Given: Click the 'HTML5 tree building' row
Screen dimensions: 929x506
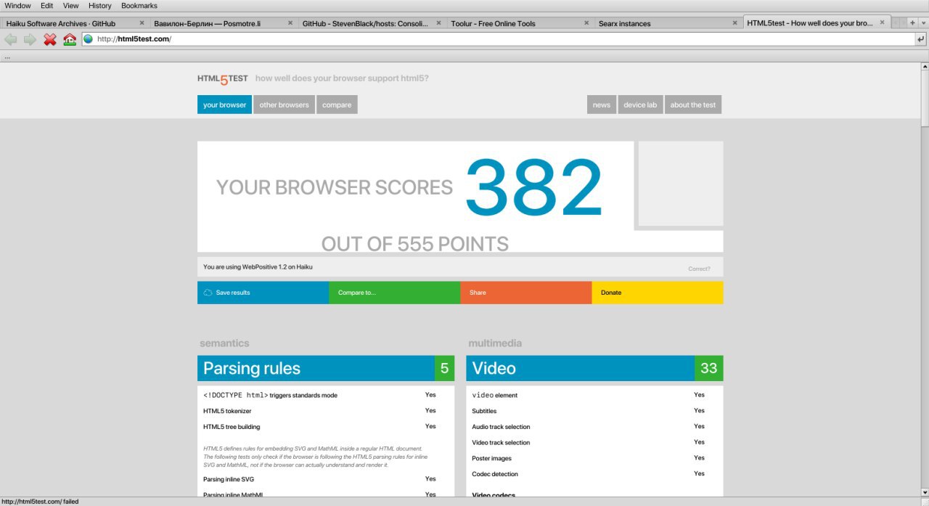Looking at the screenshot, I should (326, 427).
